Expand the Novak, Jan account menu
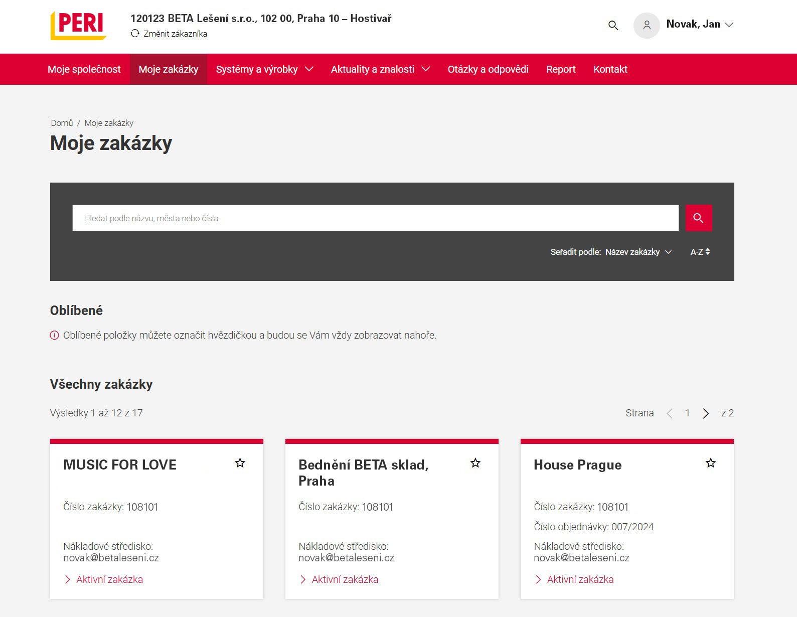Viewport: 797px width, 617px height. tap(700, 25)
